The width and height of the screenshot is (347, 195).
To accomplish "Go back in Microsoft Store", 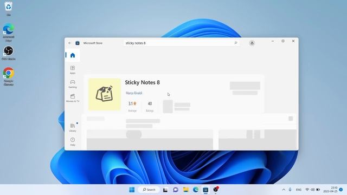I will click(x=70, y=43).
